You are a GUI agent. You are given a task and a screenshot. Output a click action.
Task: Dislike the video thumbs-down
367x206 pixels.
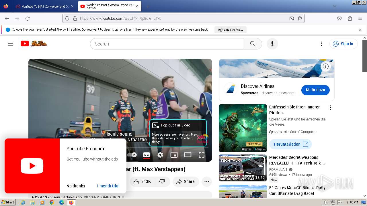click(162, 181)
